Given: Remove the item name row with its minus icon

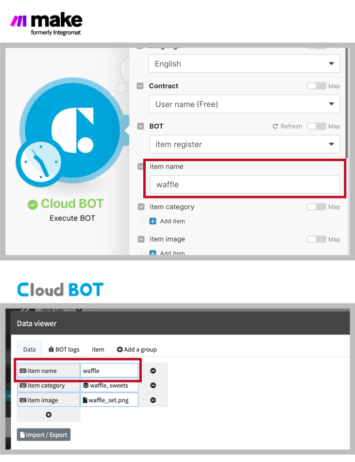Looking at the screenshot, I should pyautogui.click(x=153, y=371).
